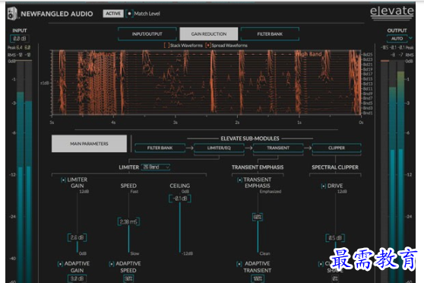Image resolution: width=424 pixels, height=283 pixels.
Task: Enable the Match Level checkbox
Action: 129,14
